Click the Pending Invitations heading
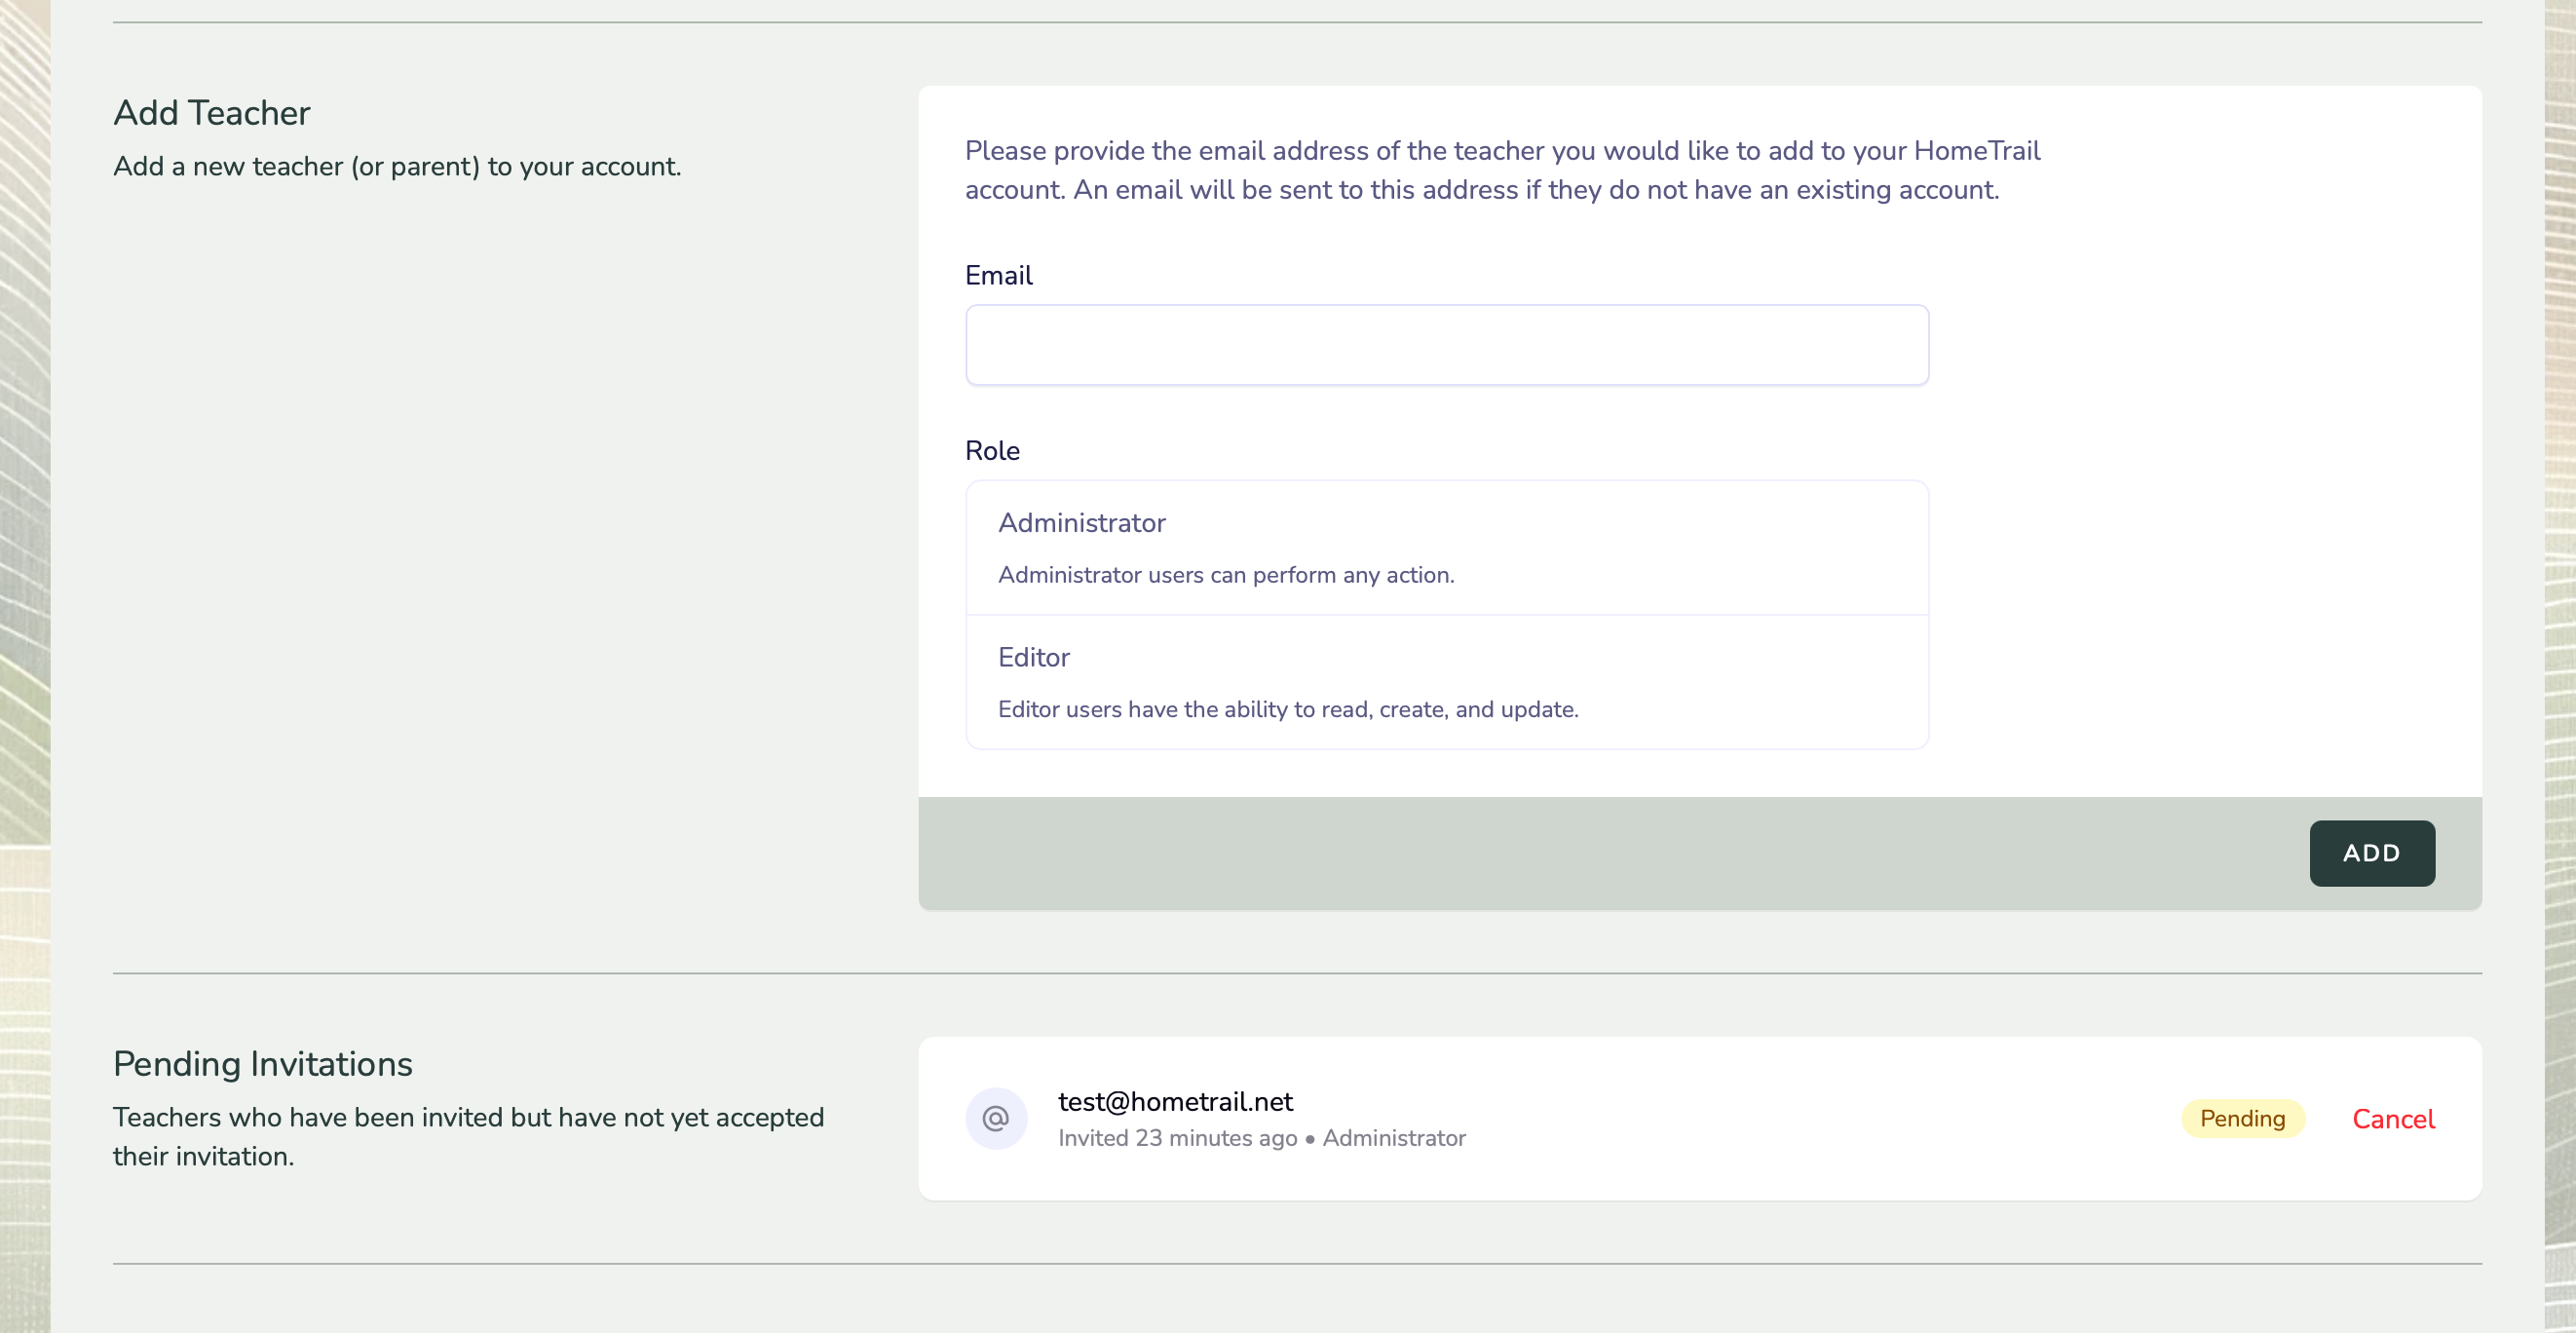2576x1333 pixels. [x=263, y=1064]
